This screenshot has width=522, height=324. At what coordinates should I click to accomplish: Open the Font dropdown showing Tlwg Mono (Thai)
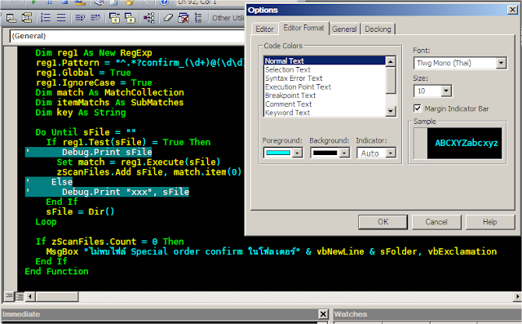501,63
